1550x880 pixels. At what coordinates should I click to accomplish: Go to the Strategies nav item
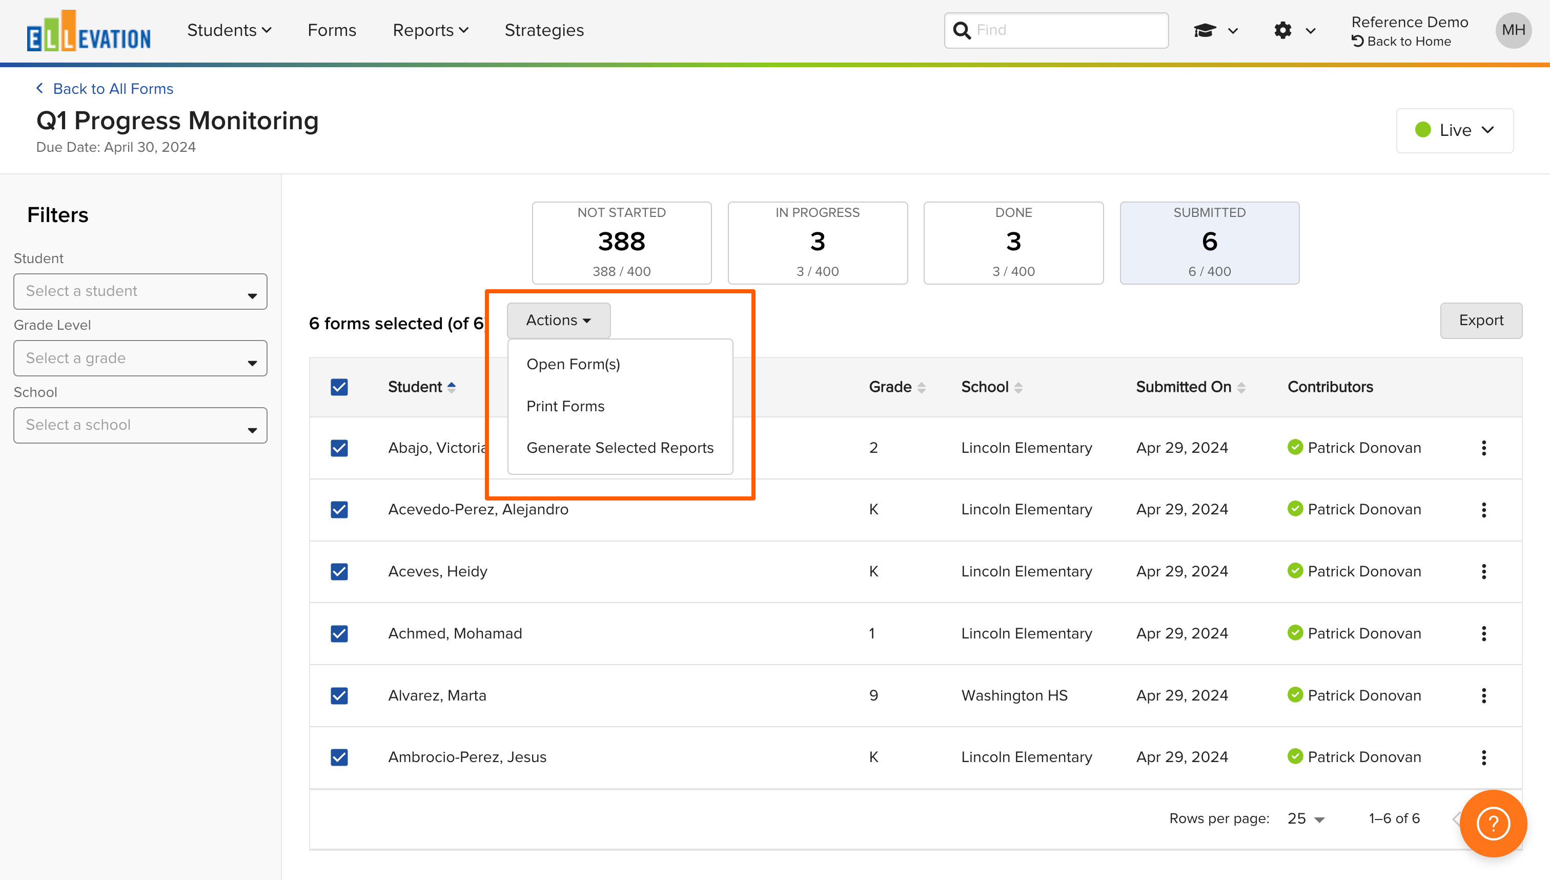pyautogui.click(x=544, y=30)
